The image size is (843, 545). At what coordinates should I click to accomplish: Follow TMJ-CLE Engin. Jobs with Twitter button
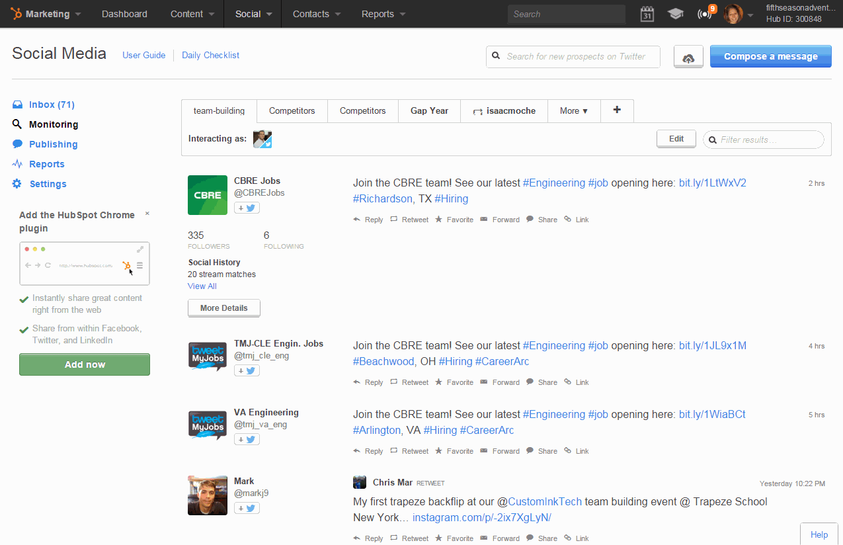247,370
